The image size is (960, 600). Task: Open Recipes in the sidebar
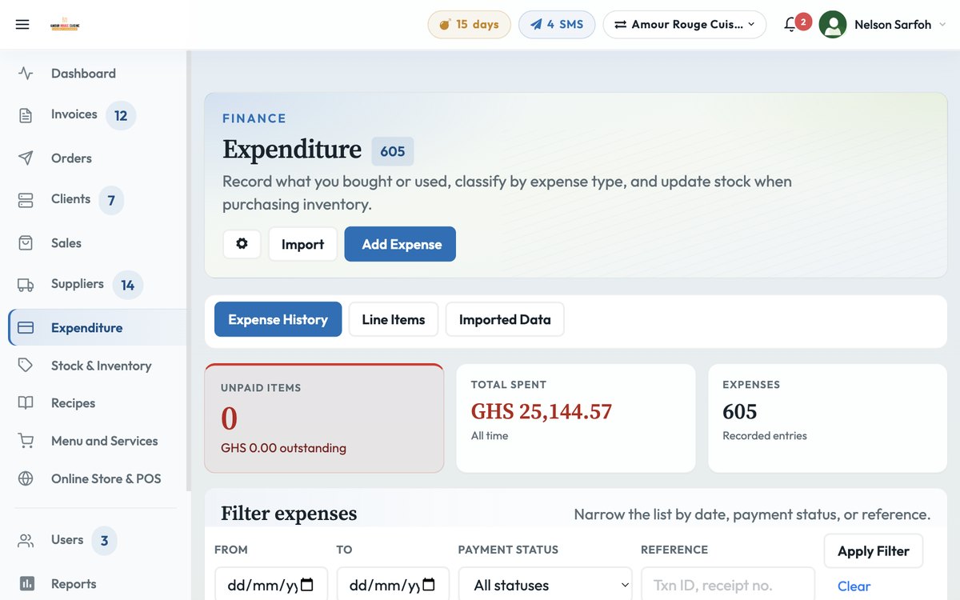click(x=73, y=403)
